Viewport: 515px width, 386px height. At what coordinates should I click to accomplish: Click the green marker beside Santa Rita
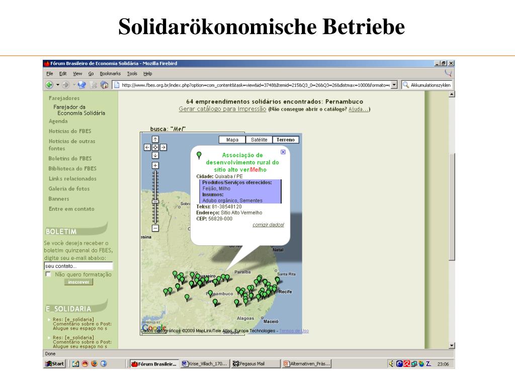(x=278, y=280)
